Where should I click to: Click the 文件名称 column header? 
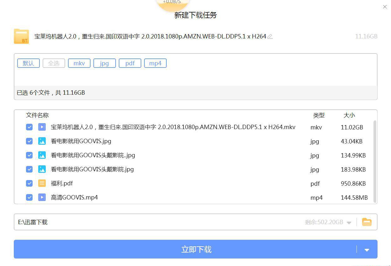click(x=37, y=115)
